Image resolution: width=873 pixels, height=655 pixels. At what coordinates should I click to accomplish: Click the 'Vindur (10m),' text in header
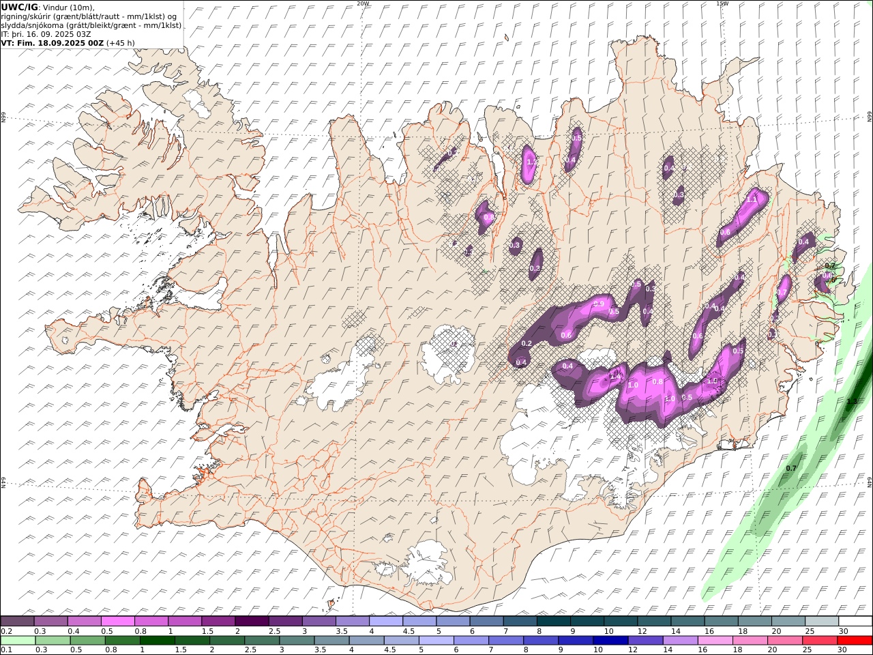[x=68, y=7]
